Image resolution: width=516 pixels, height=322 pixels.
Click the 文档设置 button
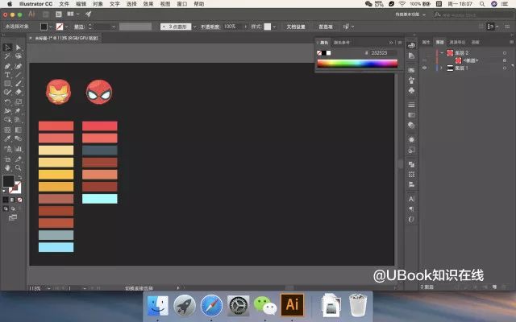(x=296, y=27)
